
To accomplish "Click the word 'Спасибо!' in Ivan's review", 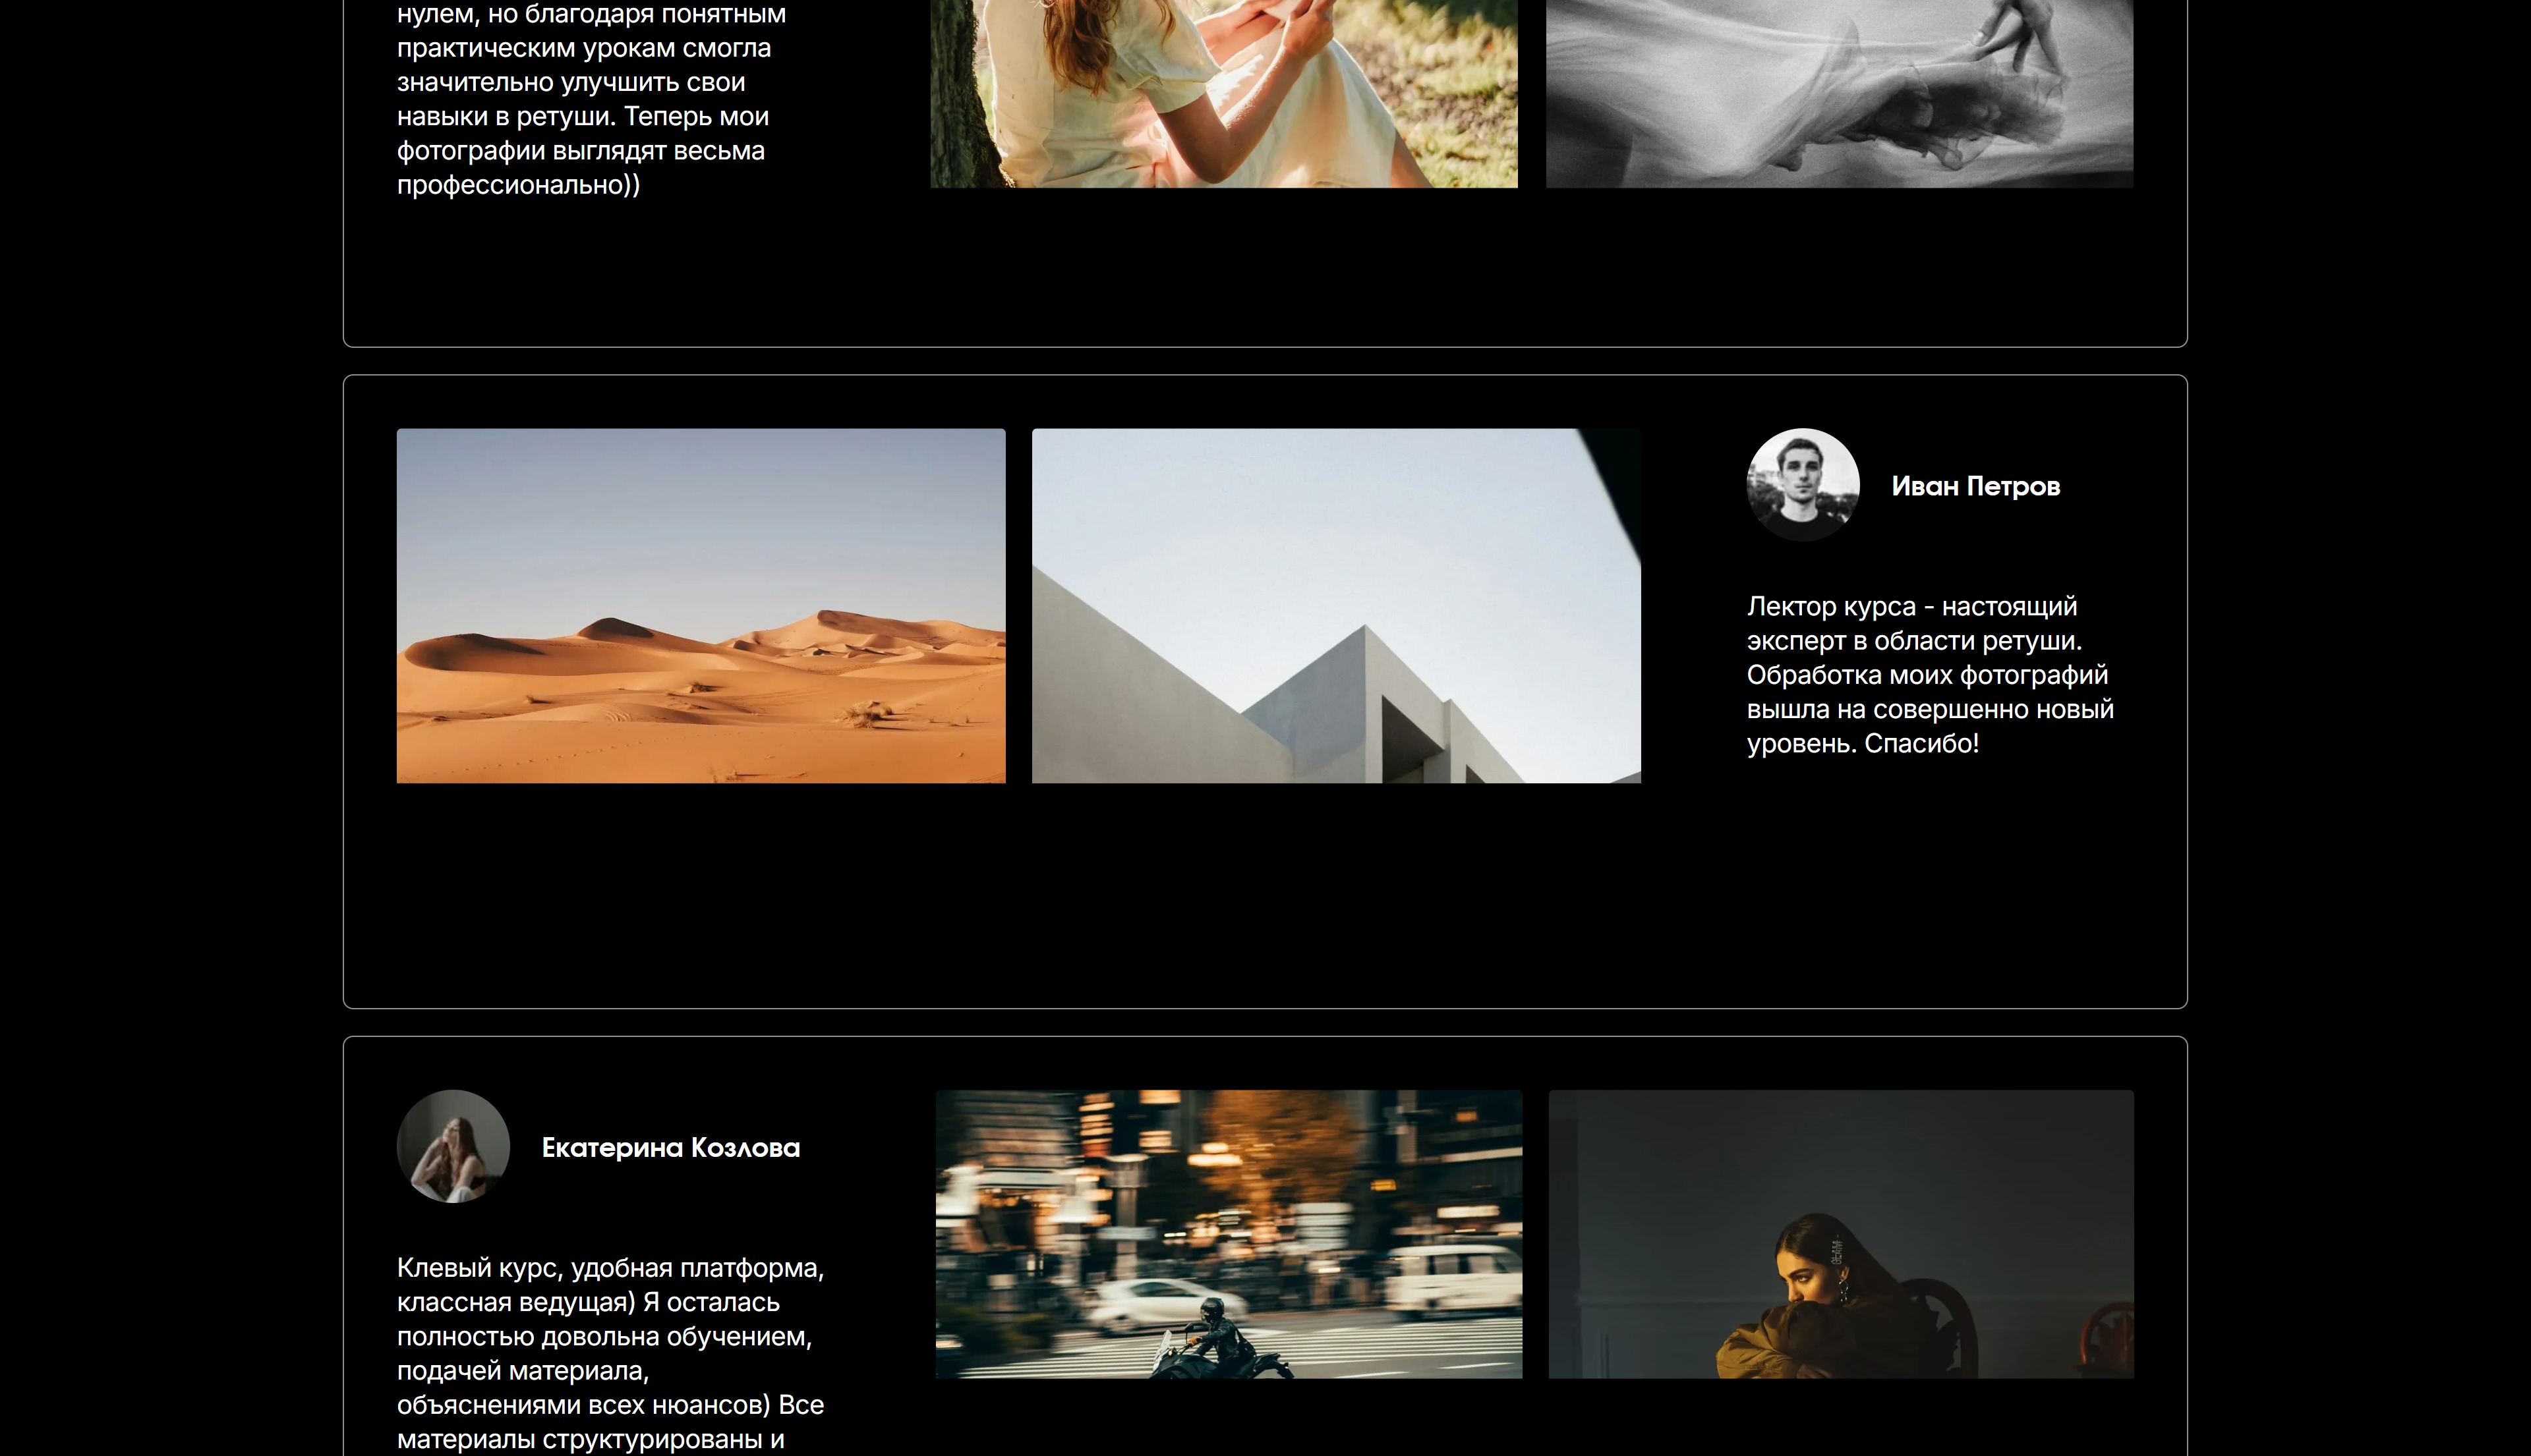I will click(x=1921, y=744).
